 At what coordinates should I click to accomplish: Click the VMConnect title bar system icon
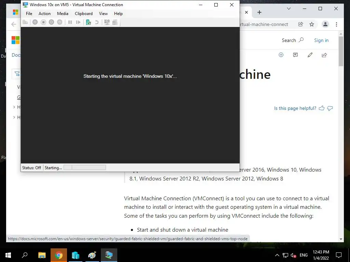pos(25,5)
